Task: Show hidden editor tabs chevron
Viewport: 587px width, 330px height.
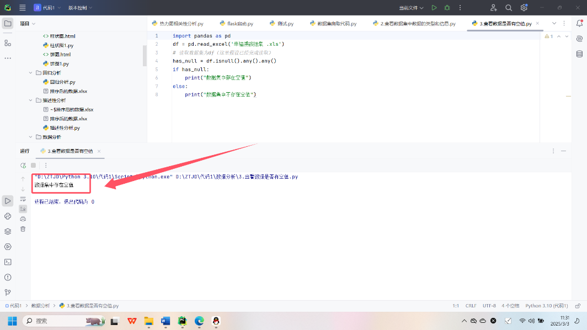Action: 554,23
